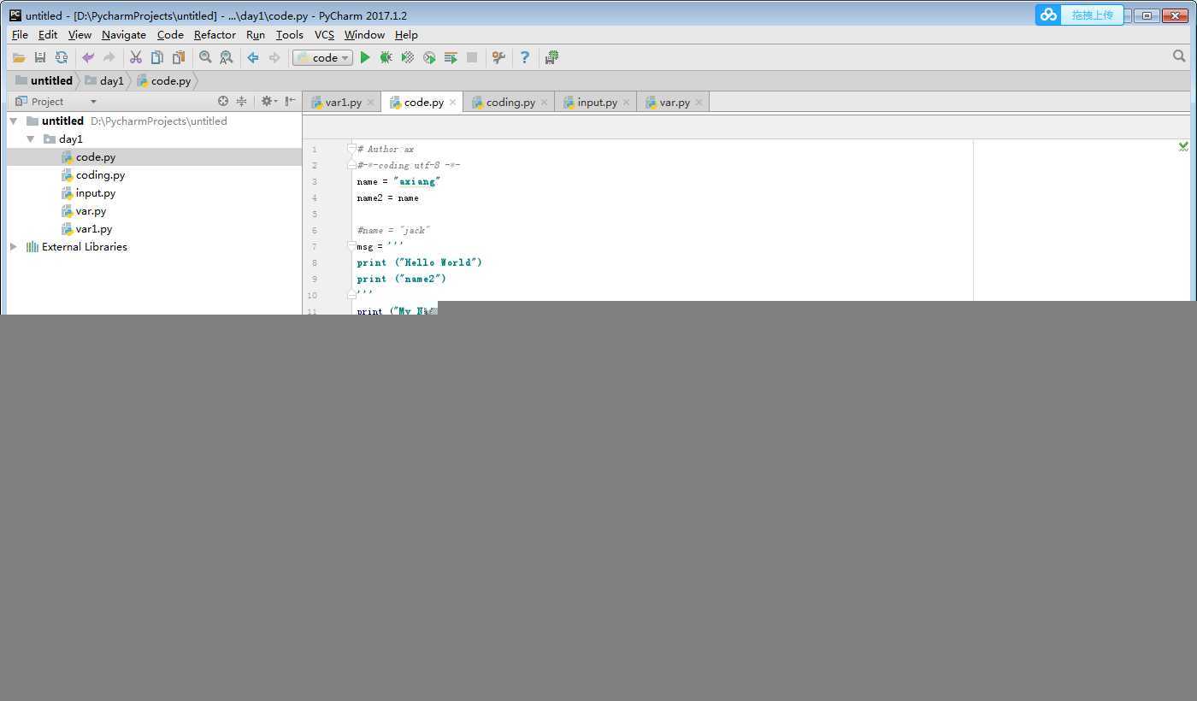Image resolution: width=1197 pixels, height=701 pixels.
Task: Switch to the var.py editor tab
Action: 674,102
